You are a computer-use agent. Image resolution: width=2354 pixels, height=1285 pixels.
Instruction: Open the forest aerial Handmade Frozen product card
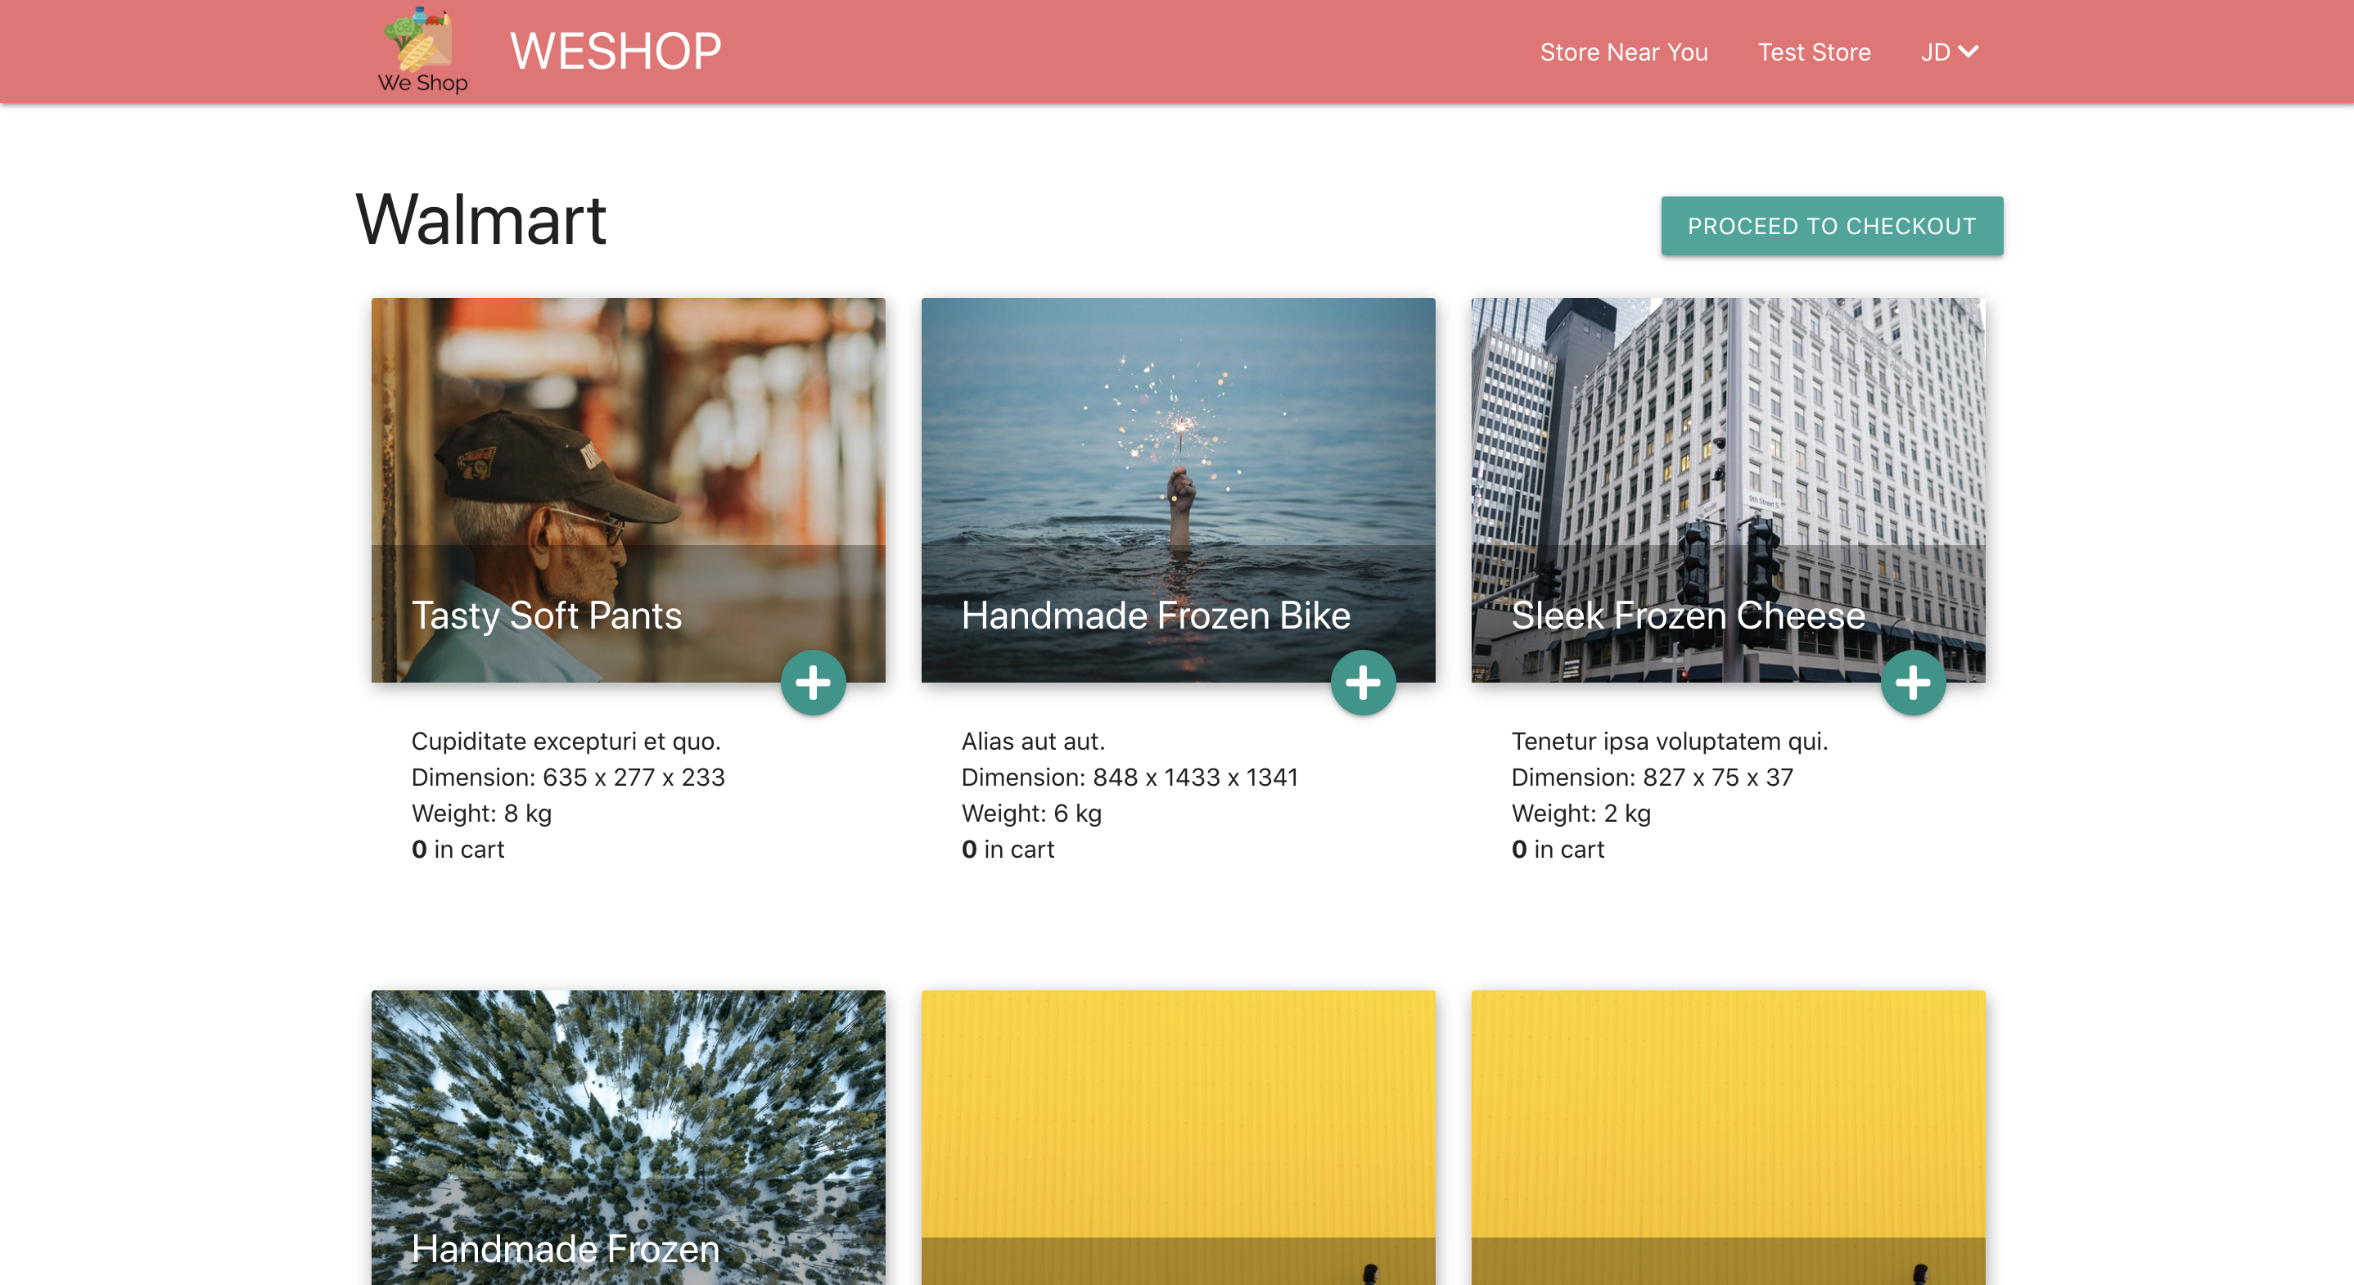click(628, 1124)
